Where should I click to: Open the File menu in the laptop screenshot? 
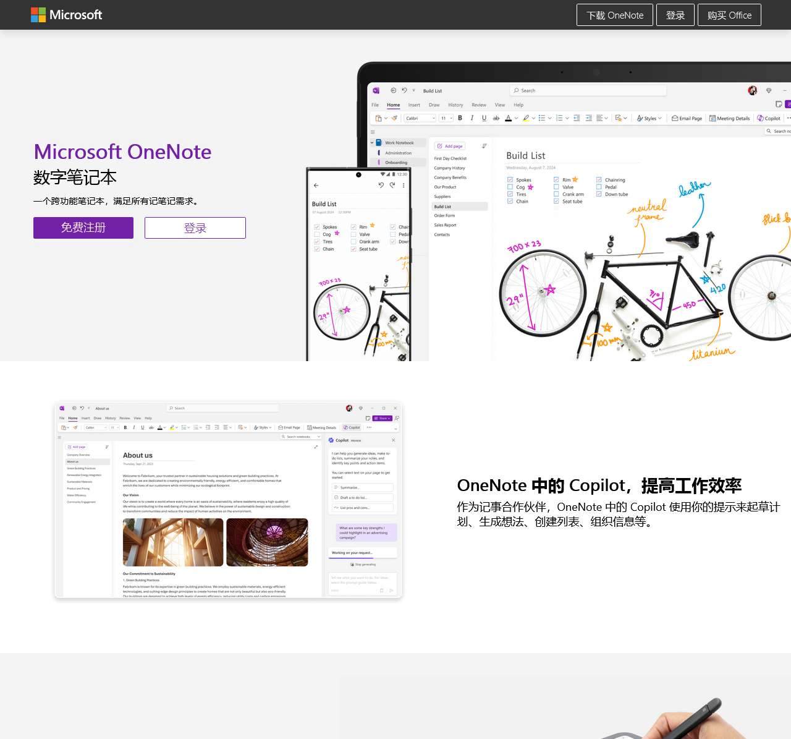tap(375, 105)
